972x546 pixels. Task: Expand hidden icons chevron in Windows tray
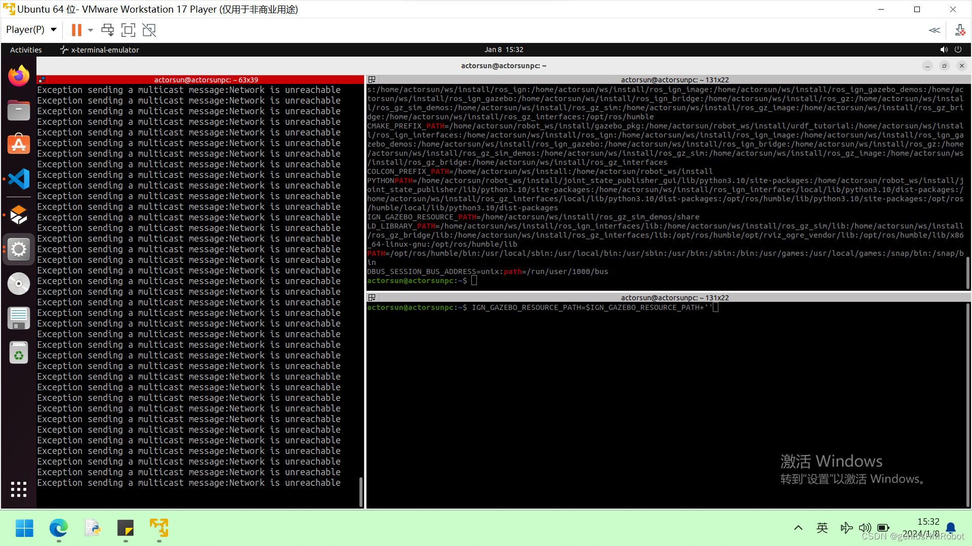tap(798, 528)
